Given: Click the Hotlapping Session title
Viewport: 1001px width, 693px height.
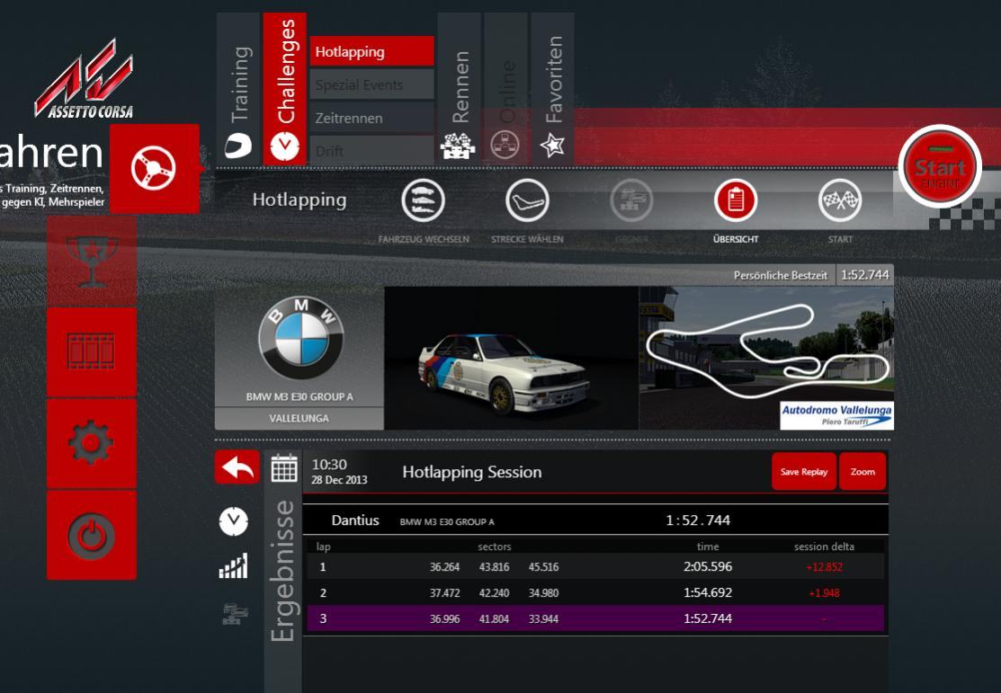Looking at the screenshot, I should [472, 472].
